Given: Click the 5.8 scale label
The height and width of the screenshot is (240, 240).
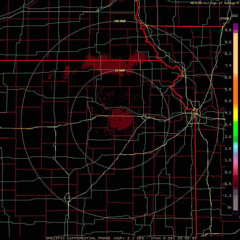Looking at the screenshot, I should (x=228, y=89).
